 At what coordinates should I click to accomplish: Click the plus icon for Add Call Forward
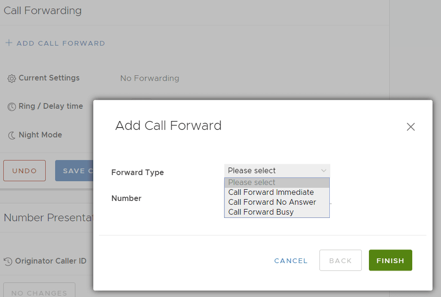point(9,43)
